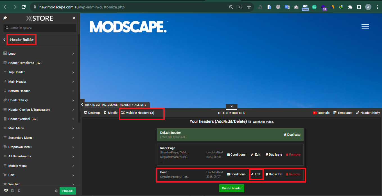Open the Grammarly extension icon
This screenshot has width=382, height=196.
314,7
